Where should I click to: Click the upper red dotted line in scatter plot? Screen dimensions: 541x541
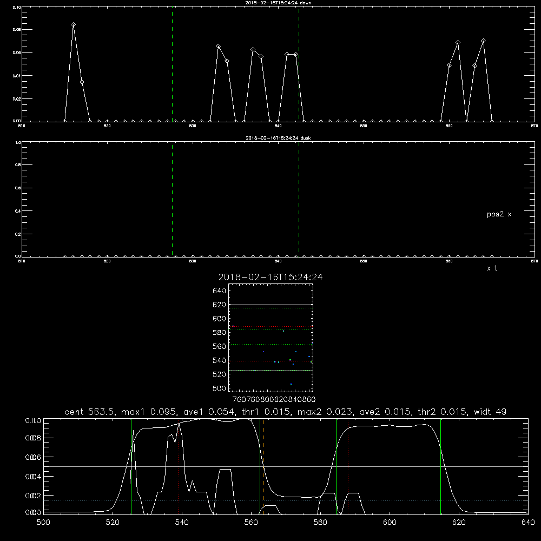coord(270,326)
